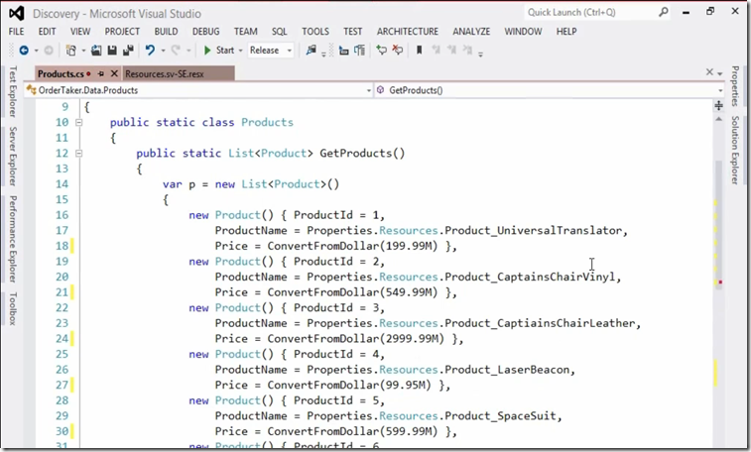Screen dimensions: 751x452
Task: Open the Undo history dropdown arrow
Action: 163,51
